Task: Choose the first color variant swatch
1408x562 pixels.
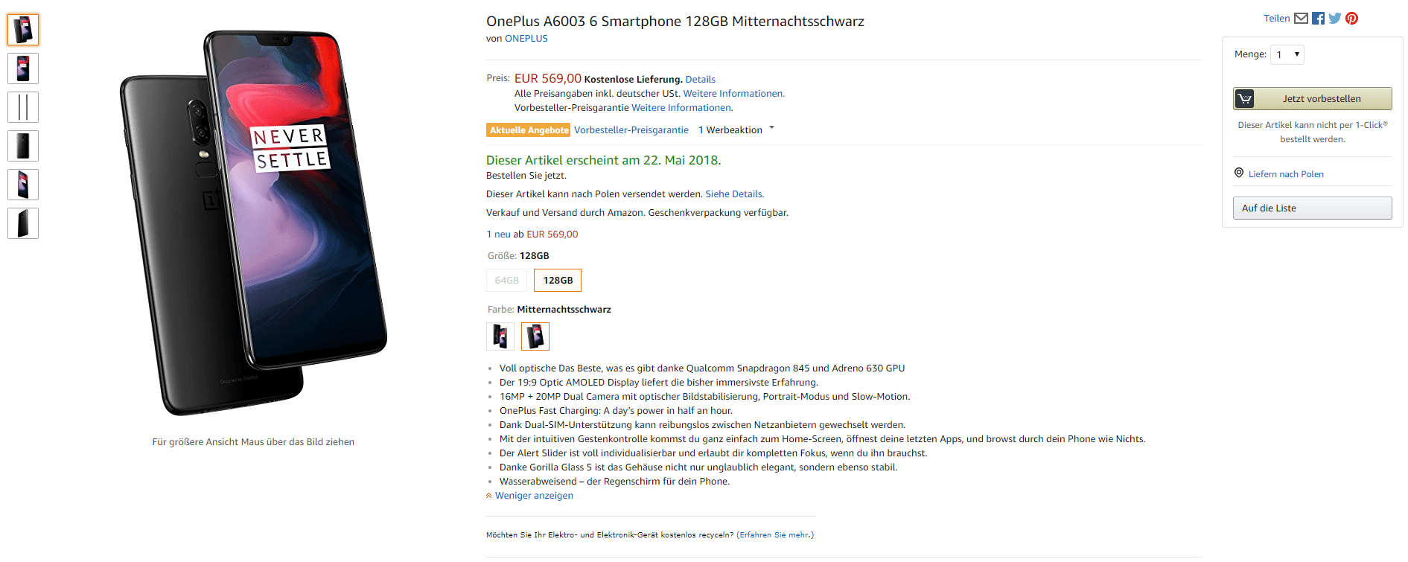Action: coord(500,336)
